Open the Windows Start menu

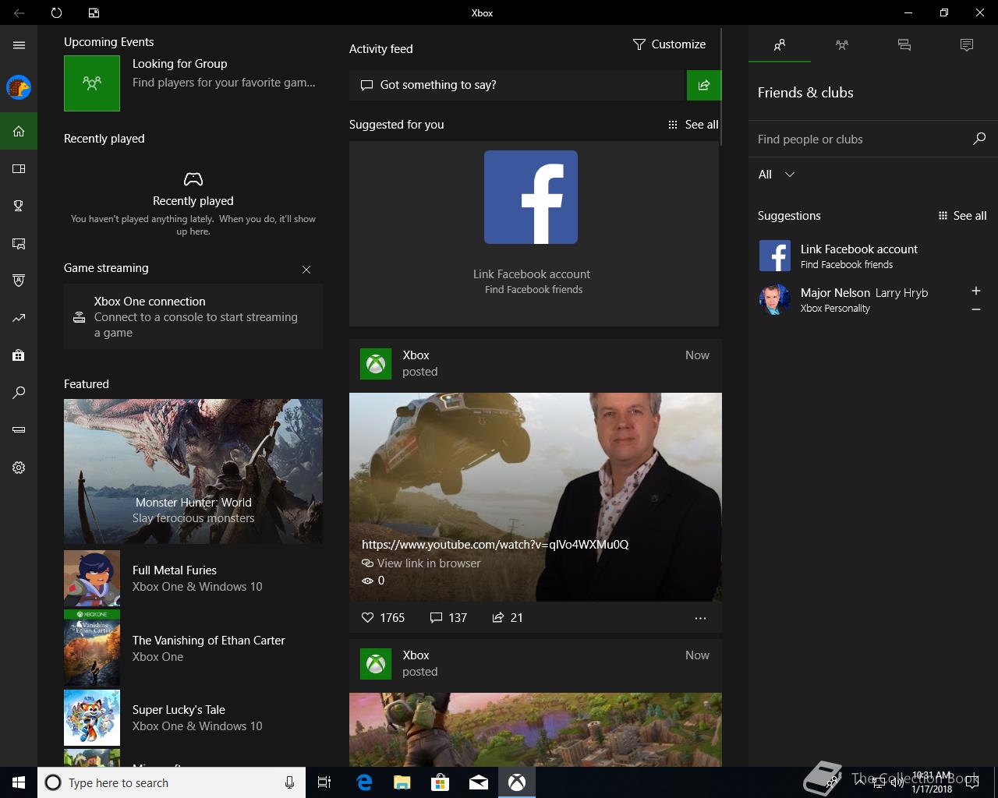tap(19, 782)
